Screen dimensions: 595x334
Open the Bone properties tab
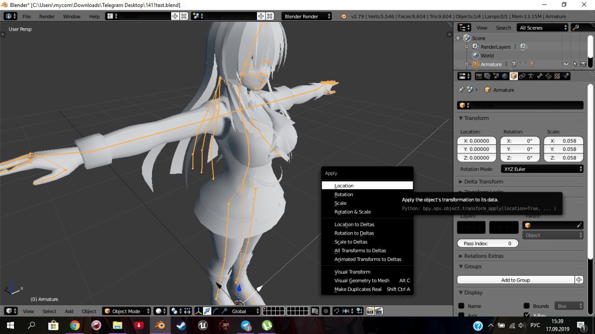540,76
